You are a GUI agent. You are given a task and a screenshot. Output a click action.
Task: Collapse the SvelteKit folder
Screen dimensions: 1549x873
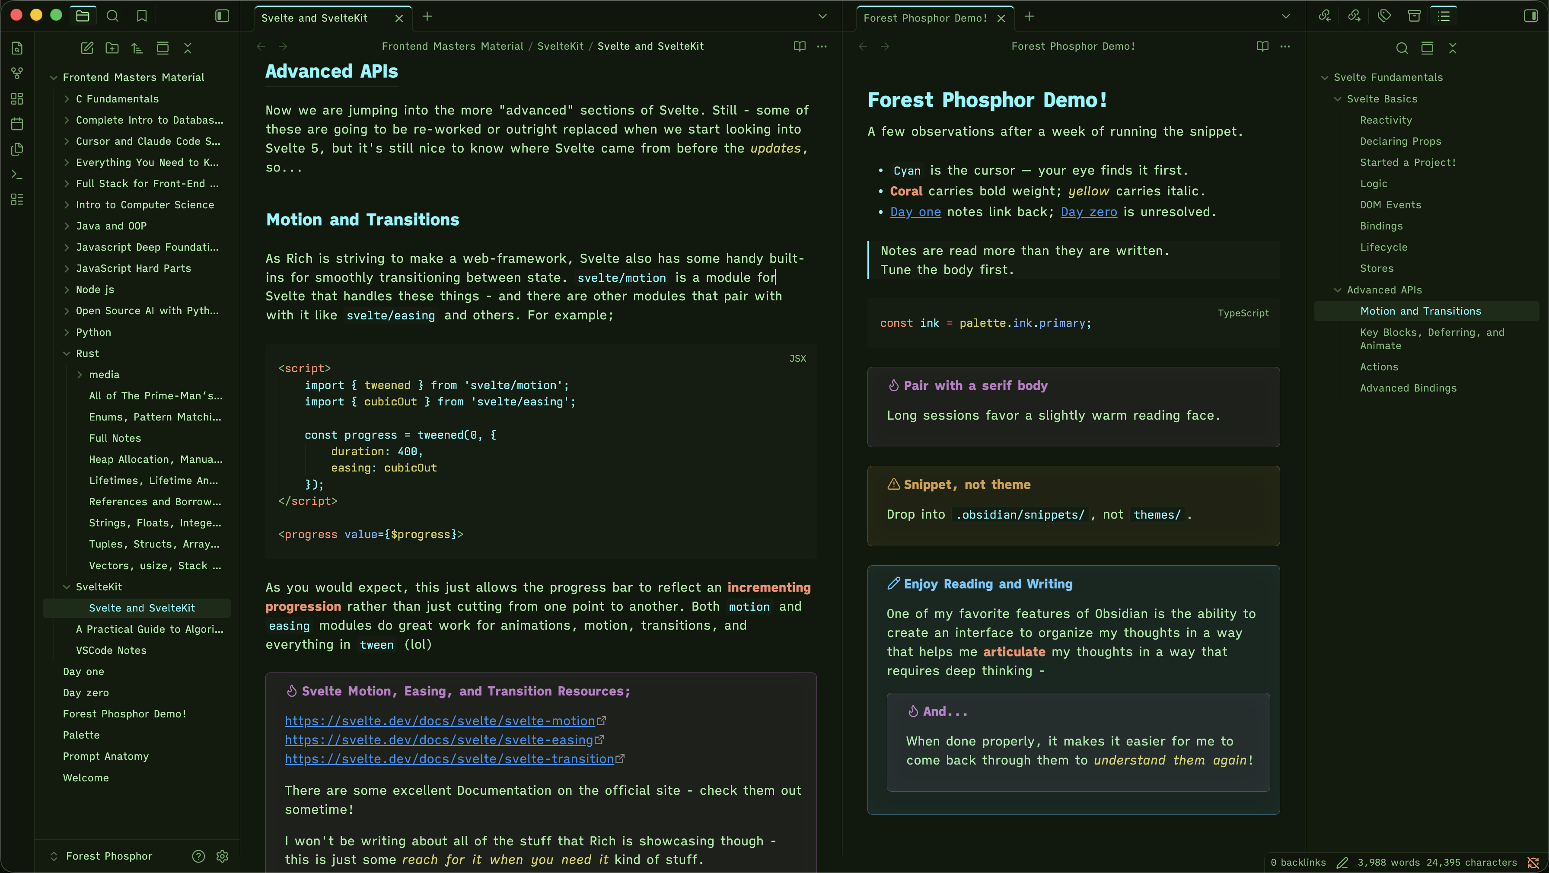[67, 587]
